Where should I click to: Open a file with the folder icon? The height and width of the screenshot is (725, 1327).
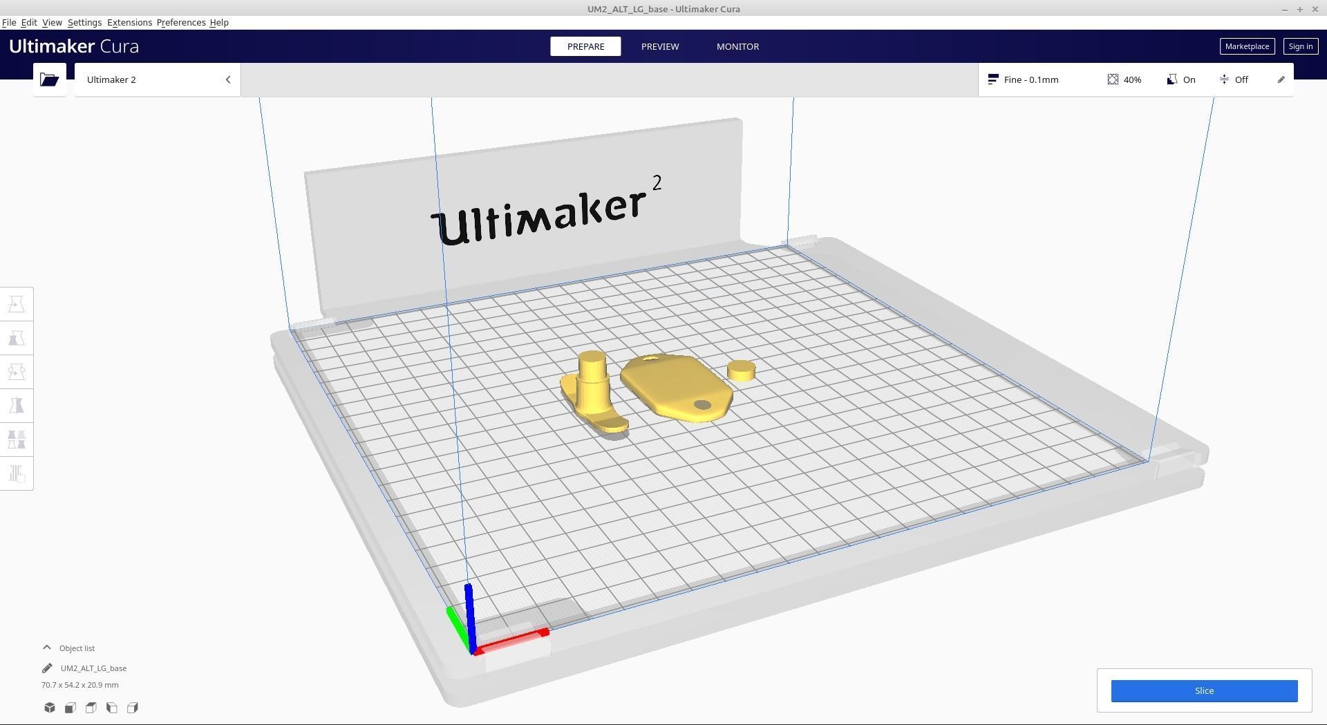click(49, 79)
